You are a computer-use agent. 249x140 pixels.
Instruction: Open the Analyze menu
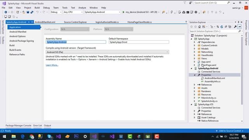82,8
